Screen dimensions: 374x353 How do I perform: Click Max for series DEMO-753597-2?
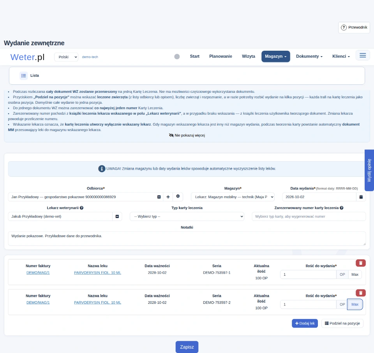355,305
